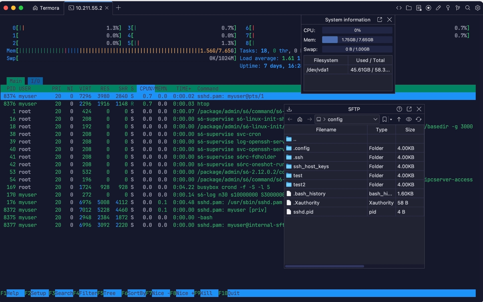Select the /dev/vda1 filesystem row

pyautogui.click(x=348, y=69)
